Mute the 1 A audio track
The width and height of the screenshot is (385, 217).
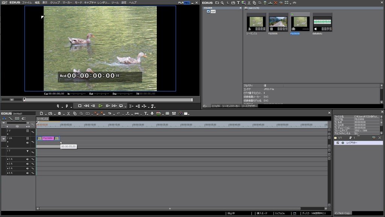pos(27,159)
